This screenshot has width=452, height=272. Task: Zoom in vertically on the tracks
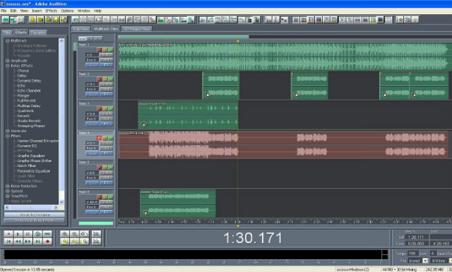pyautogui.click(x=97, y=234)
